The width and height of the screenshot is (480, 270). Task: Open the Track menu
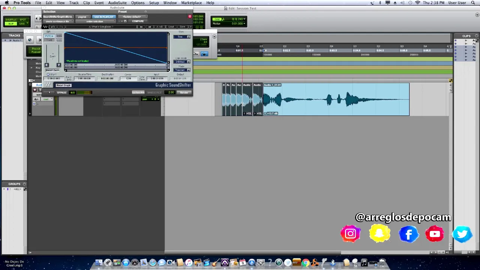pyautogui.click(x=74, y=3)
